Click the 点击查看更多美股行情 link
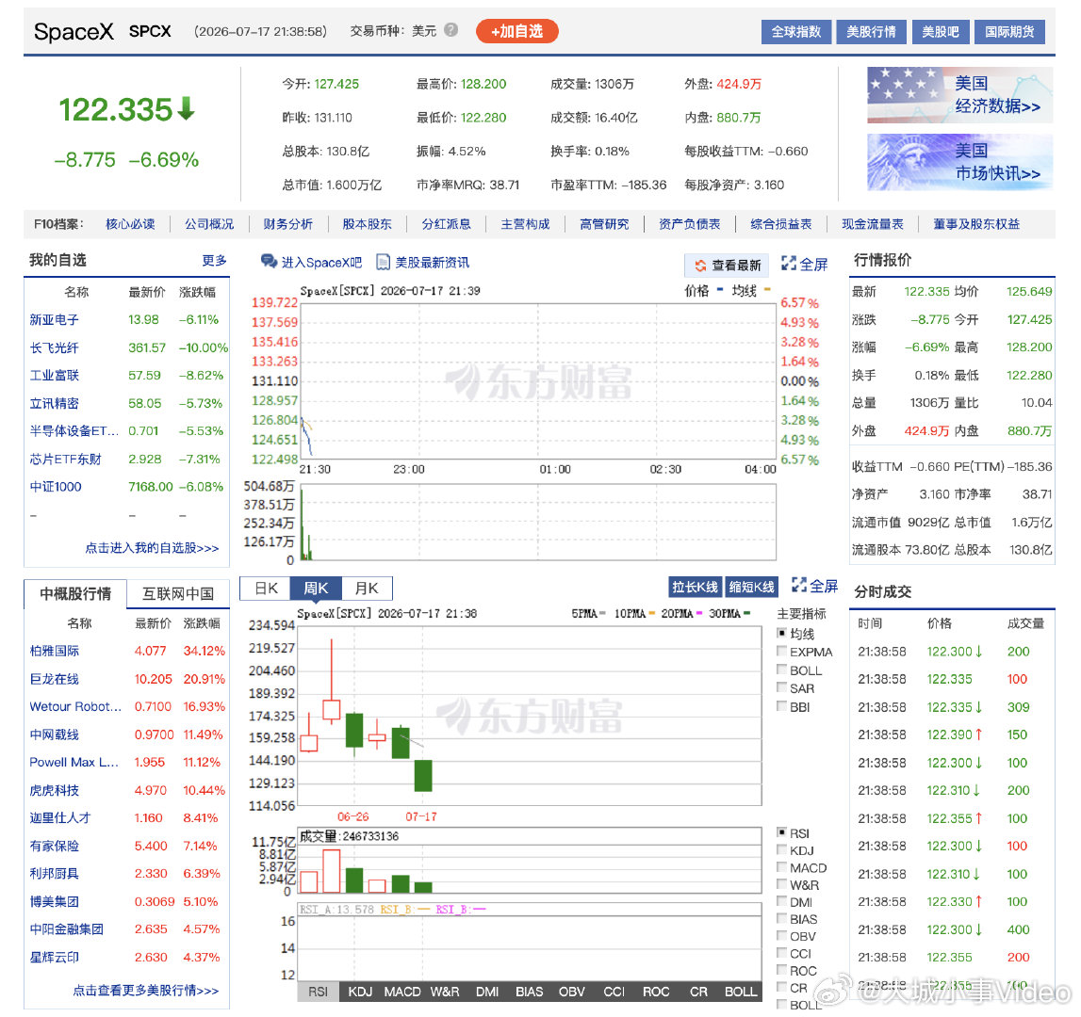The image size is (1081, 1017). pyautogui.click(x=145, y=990)
